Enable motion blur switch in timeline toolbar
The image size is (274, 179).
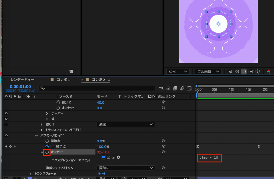click(182, 88)
